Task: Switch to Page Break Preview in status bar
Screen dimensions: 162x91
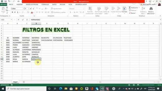Action: [138, 85]
